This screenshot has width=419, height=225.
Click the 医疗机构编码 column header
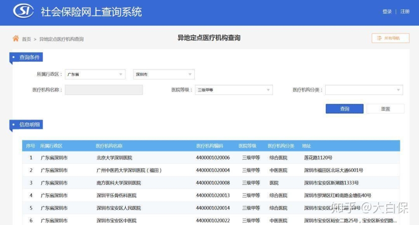[x=209, y=146]
